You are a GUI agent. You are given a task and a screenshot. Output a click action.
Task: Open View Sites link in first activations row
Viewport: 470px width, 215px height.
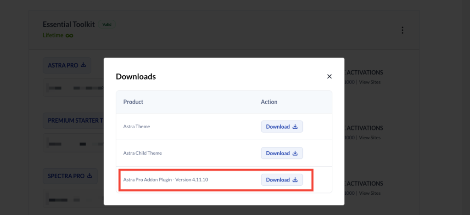point(369,82)
